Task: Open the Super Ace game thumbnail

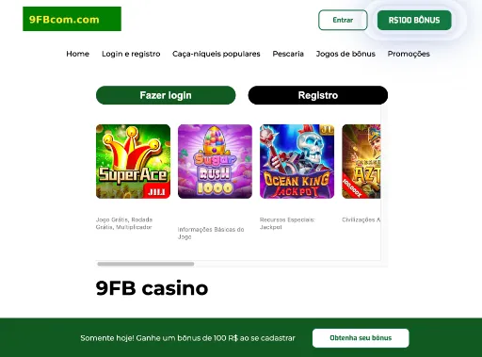Action: coord(133,161)
